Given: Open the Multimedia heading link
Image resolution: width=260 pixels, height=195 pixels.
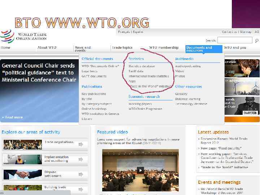Looking at the screenshot, I should click(x=185, y=59).
